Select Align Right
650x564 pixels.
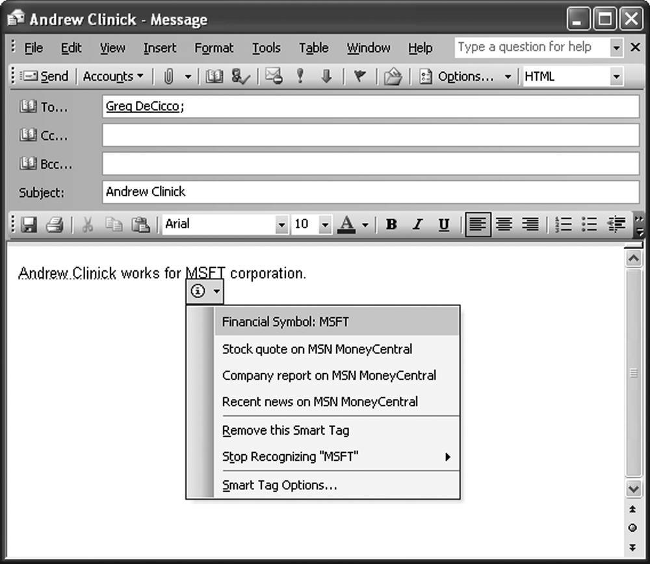coord(530,225)
